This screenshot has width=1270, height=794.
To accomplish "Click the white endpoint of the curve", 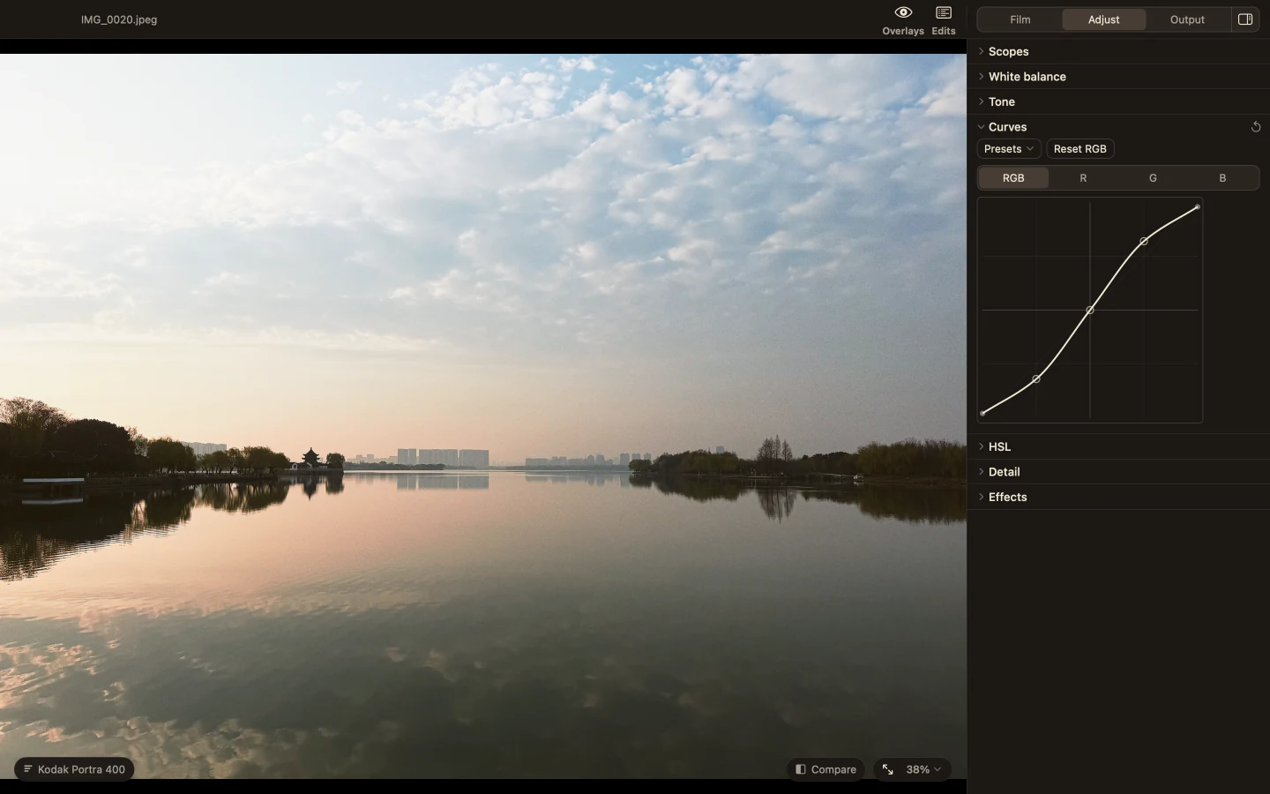I will click(x=1198, y=207).
